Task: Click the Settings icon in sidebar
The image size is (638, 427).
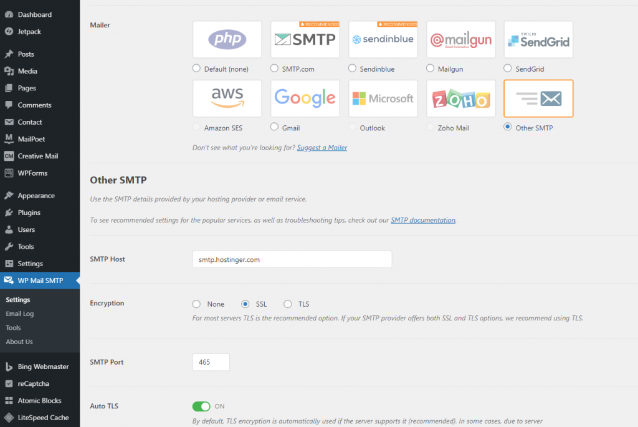Action: tap(9, 263)
